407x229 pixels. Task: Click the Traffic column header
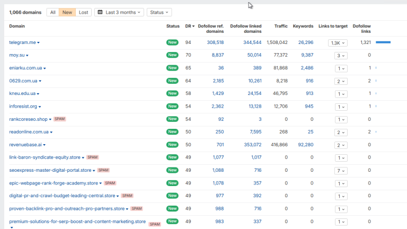[x=281, y=26]
